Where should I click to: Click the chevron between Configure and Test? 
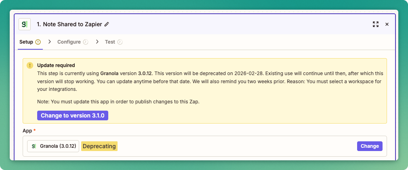click(x=97, y=42)
